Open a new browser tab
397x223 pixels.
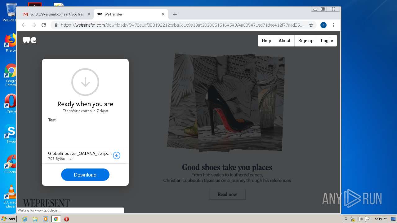(175, 14)
